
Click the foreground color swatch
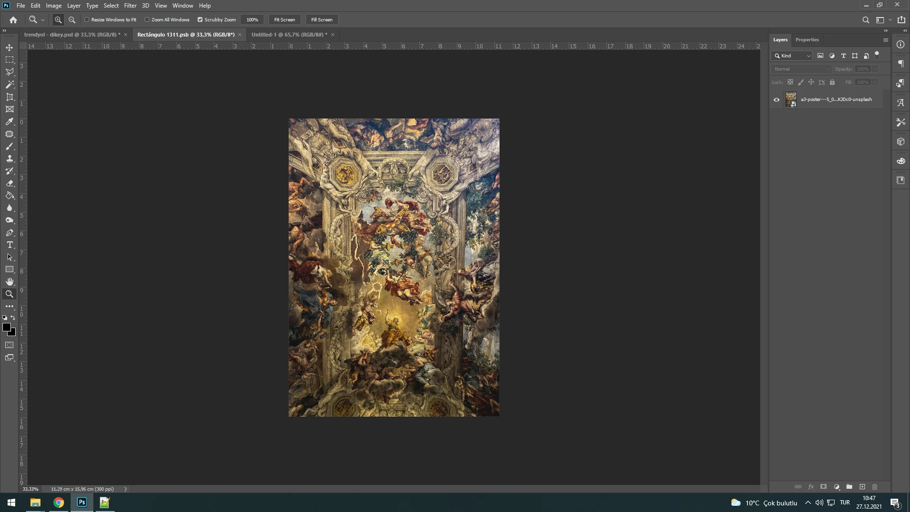coord(6,327)
